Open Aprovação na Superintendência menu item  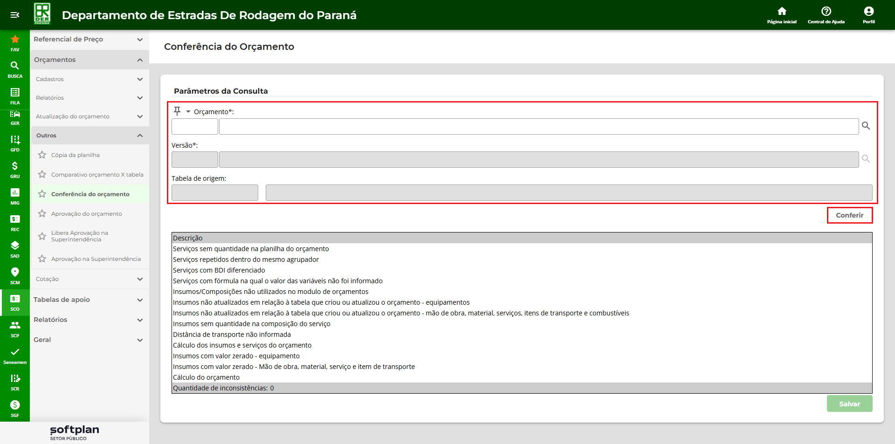96,259
